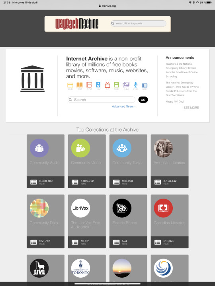Screen dimensions: 215x286
Task: Open the software floppy disk icon
Action: [116, 85]
